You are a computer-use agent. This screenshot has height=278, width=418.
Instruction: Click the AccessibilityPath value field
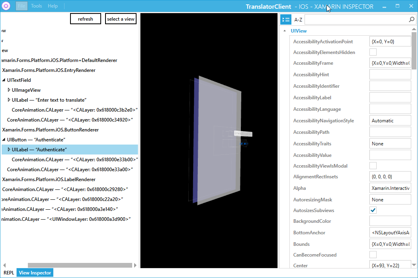pyautogui.click(x=390, y=132)
